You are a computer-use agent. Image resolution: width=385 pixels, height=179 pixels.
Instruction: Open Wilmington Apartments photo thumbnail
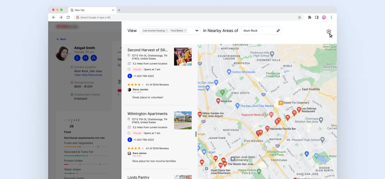[183, 120]
